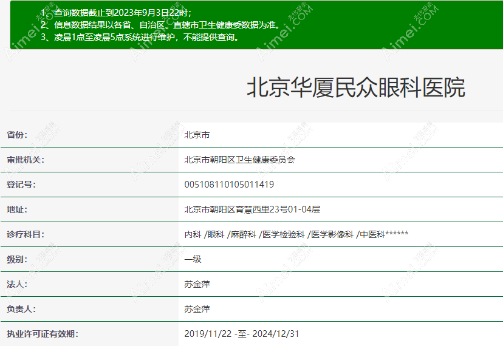
Task: Click the notice line about 卫生健康委数据为准
Action: coord(162,25)
